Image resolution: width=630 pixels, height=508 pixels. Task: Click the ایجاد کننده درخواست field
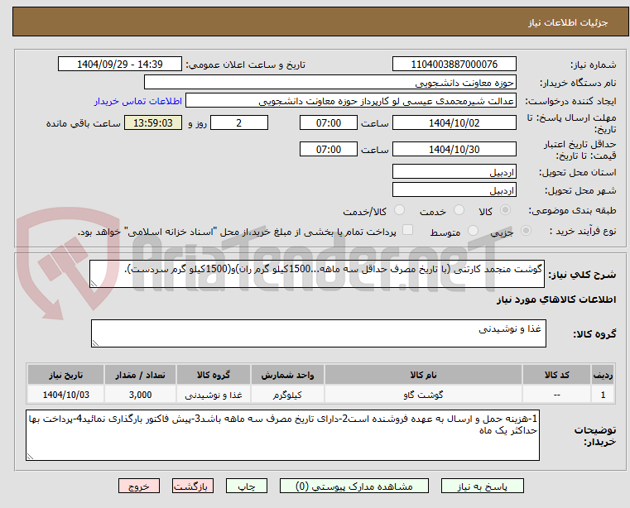(x=351, y=101)
